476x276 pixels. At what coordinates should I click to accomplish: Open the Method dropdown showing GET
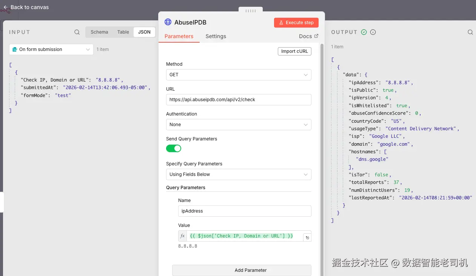point(239,75)
